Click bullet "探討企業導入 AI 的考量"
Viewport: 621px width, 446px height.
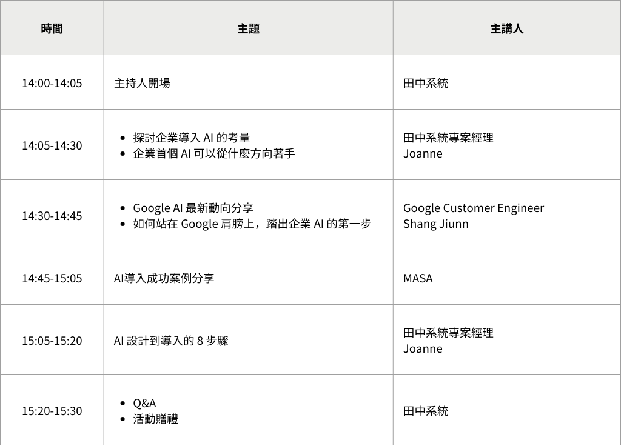pos(191,138)
